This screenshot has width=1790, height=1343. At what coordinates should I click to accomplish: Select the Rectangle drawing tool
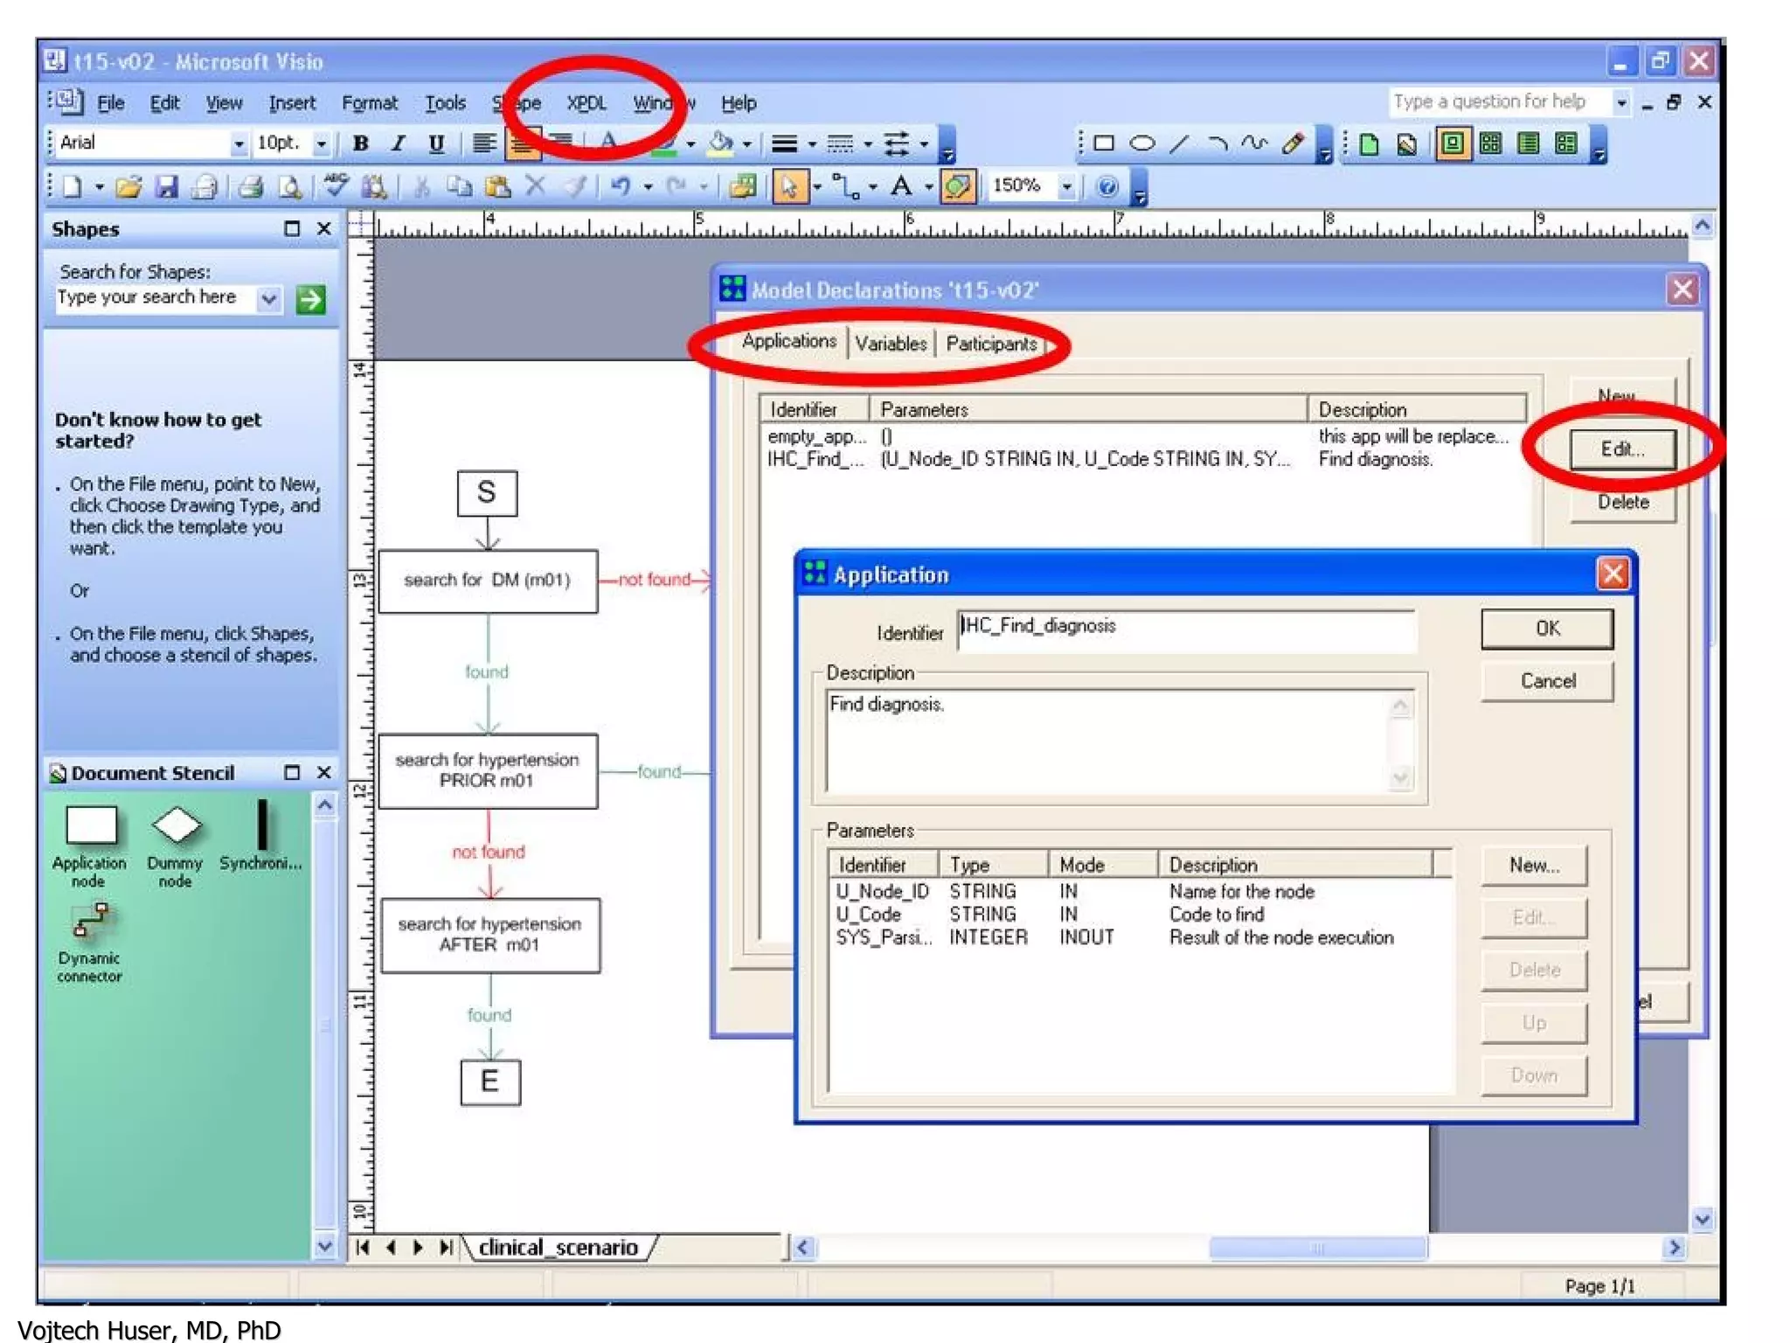(x=1104, y=143)
